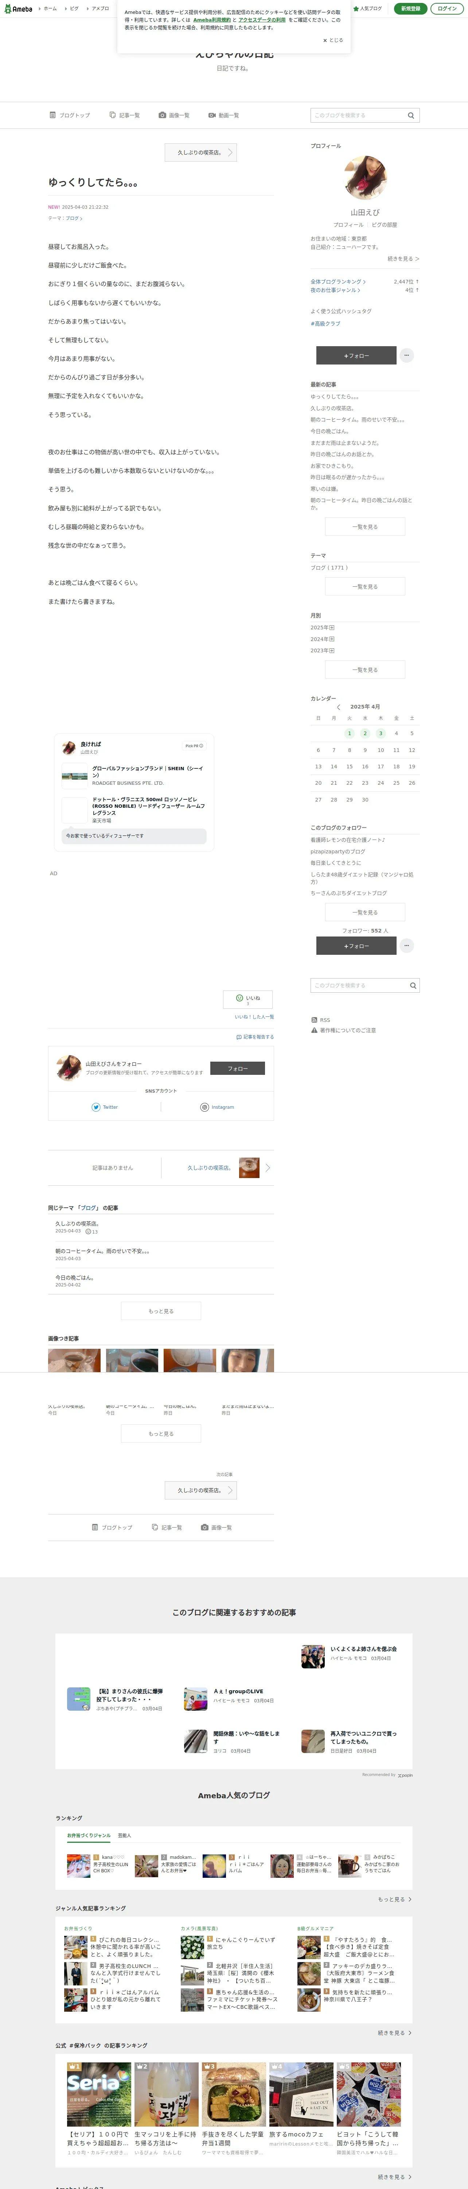
Task: Click the magnifier icon in the lower sidebar search box
Action: click(x=413, y=986)
